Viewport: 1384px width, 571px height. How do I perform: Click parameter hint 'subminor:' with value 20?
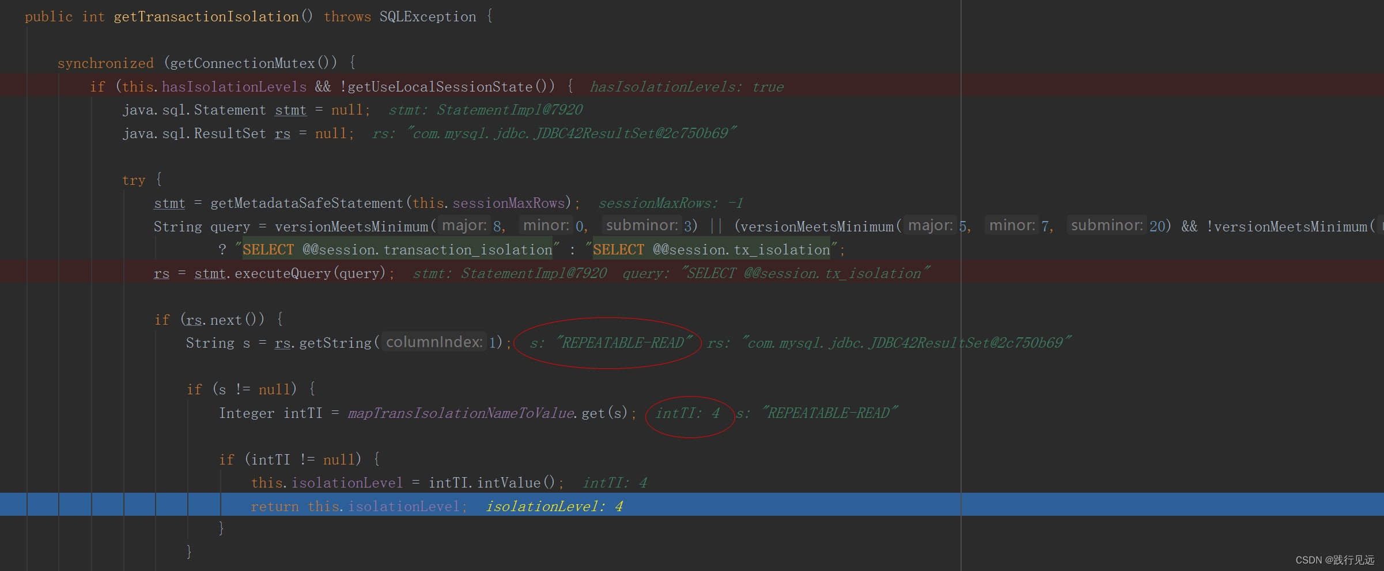(1107, 225)
